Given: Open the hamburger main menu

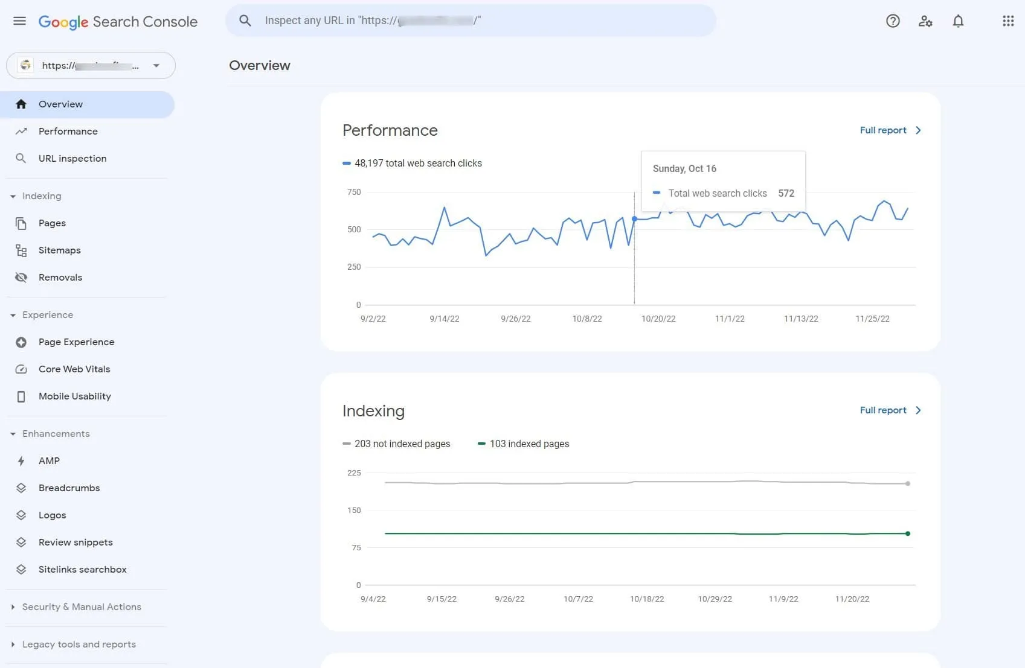Looking at the screenshot, I should pos(19,21).
